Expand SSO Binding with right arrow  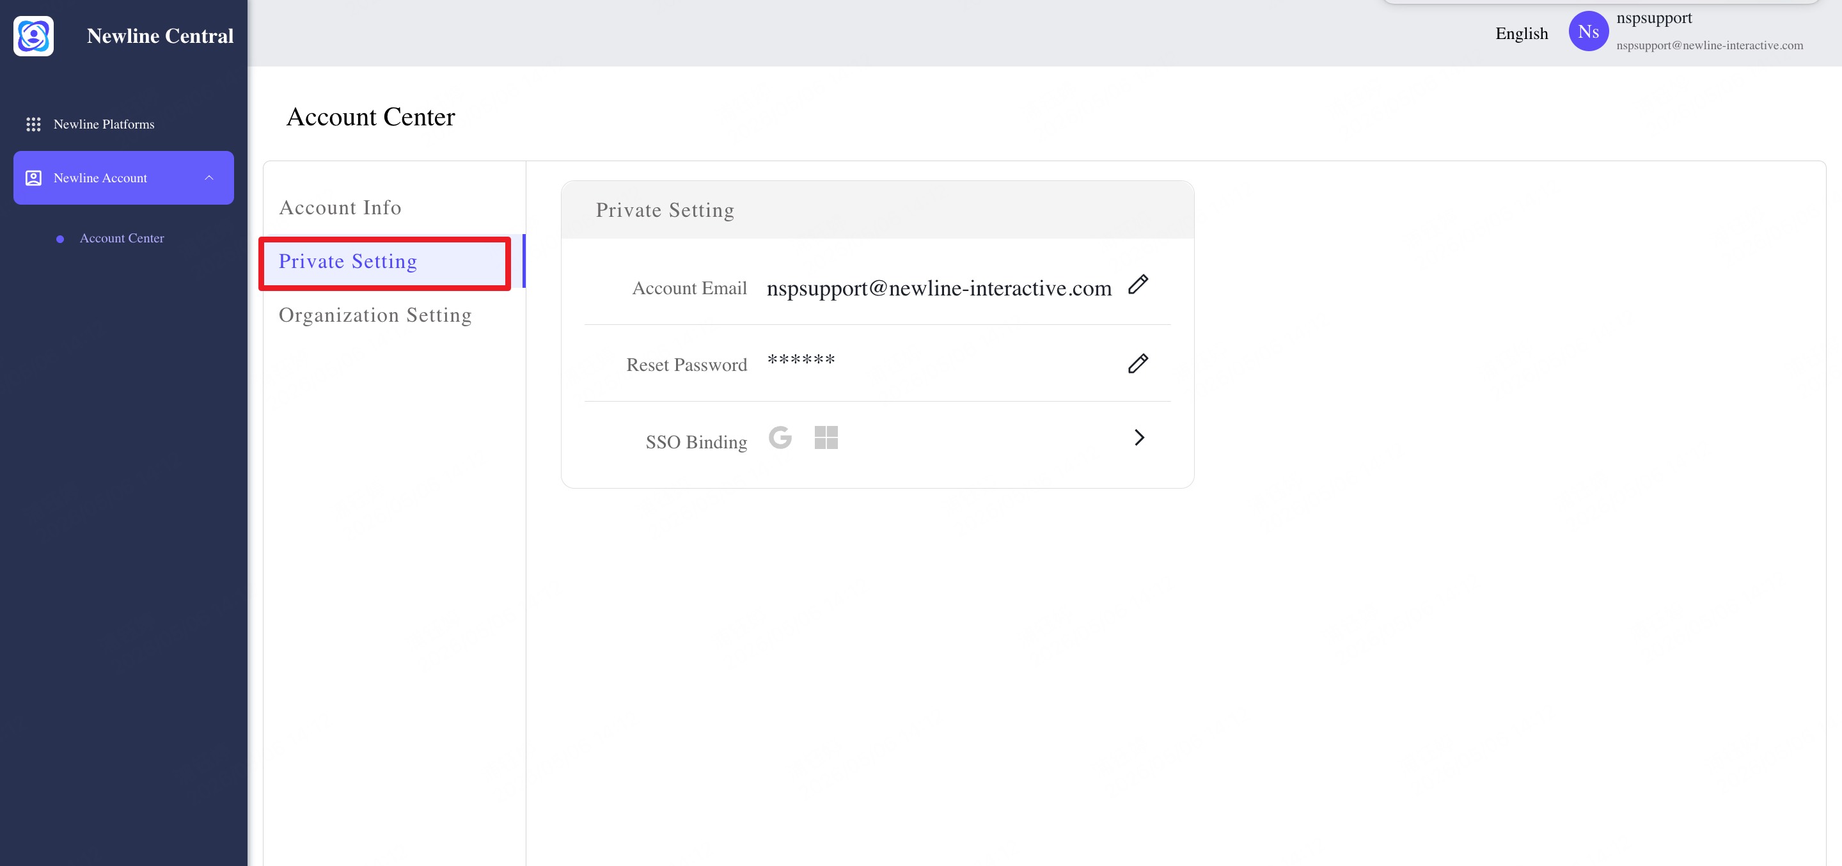pos(1139,437)
